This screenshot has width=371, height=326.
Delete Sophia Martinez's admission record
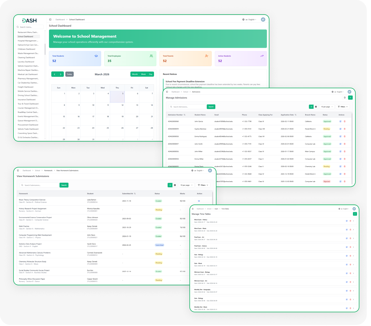pos(345,129)
